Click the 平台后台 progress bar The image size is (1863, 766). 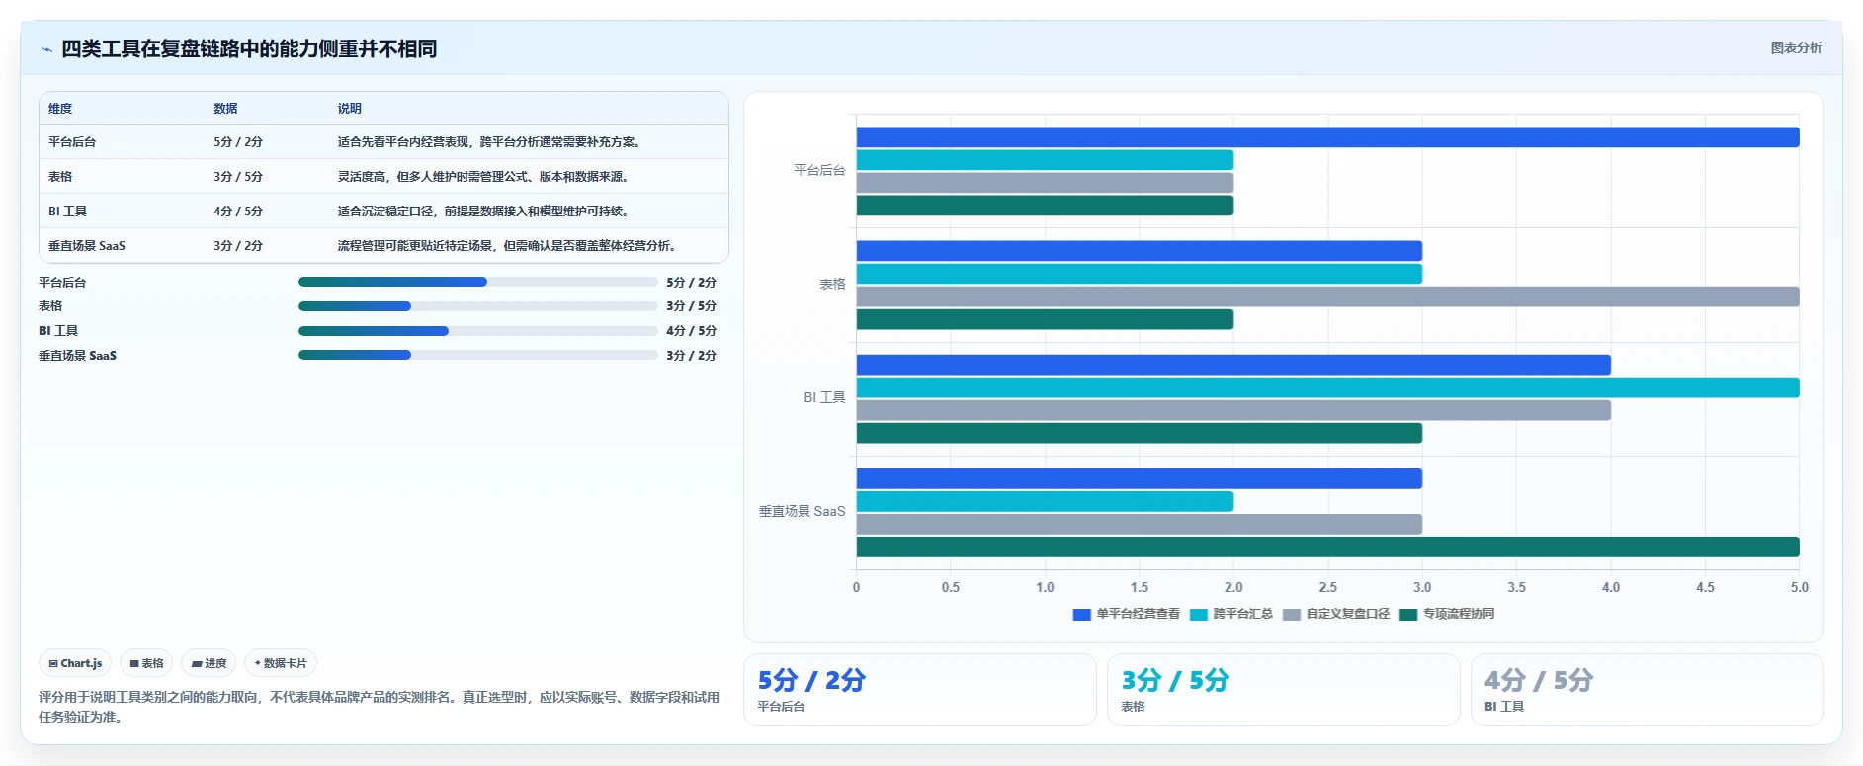477,282
